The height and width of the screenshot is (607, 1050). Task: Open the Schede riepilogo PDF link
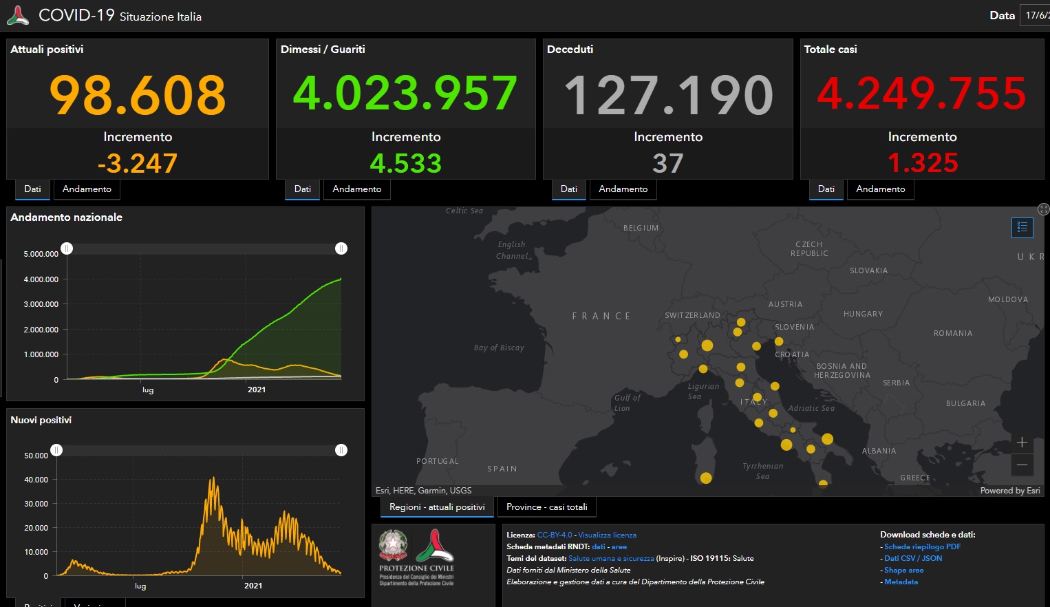pyautogui.click(x=922, y=546)
